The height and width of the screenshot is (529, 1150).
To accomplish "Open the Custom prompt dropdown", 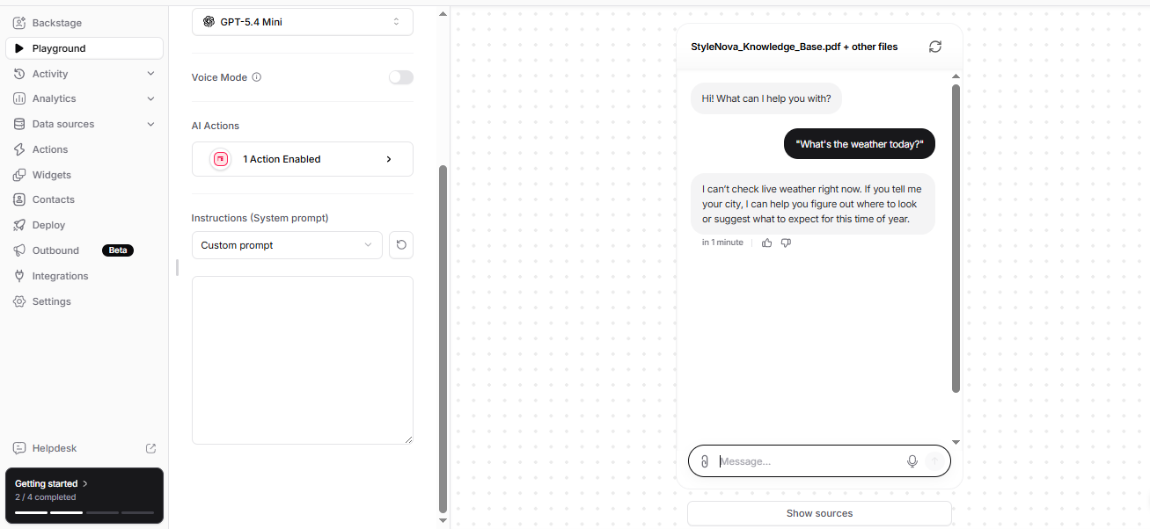I will 287,245.
